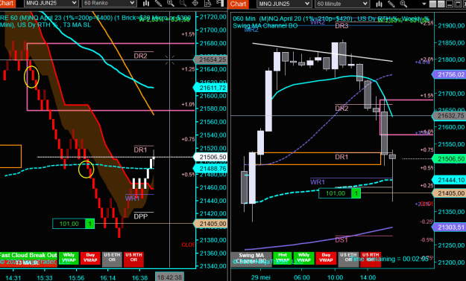Click 29 mei date label on time axis
Image resolution: width=466 pixels, height=281 pixels.
[x=261, y=277]
